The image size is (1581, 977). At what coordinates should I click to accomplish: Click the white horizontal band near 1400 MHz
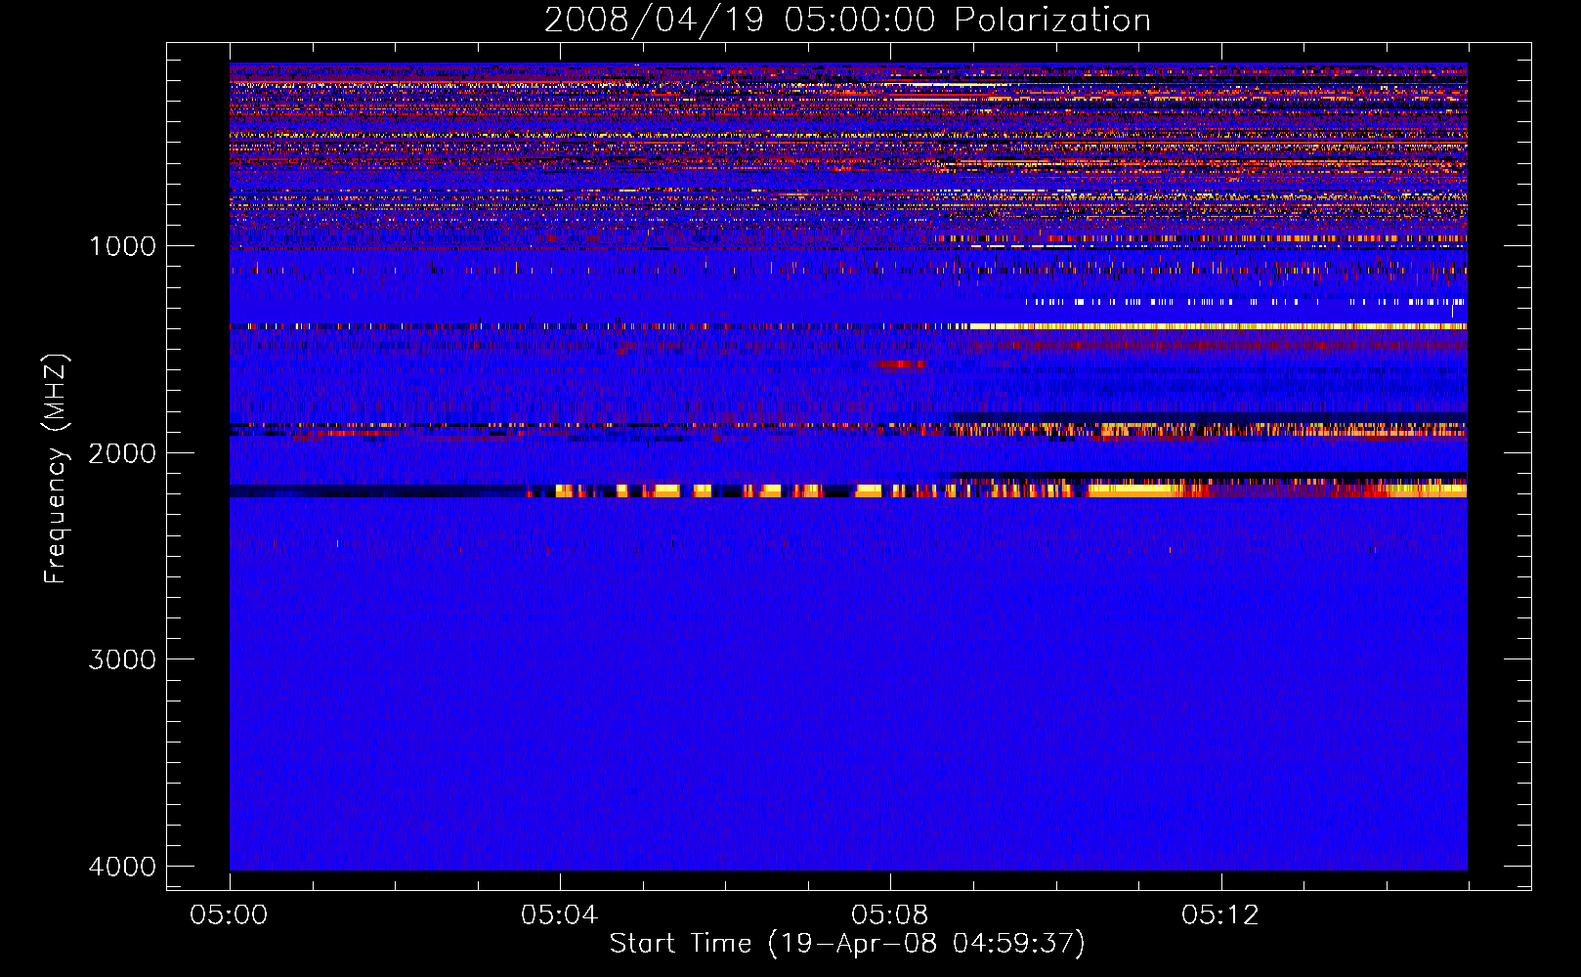[1217, 326]
